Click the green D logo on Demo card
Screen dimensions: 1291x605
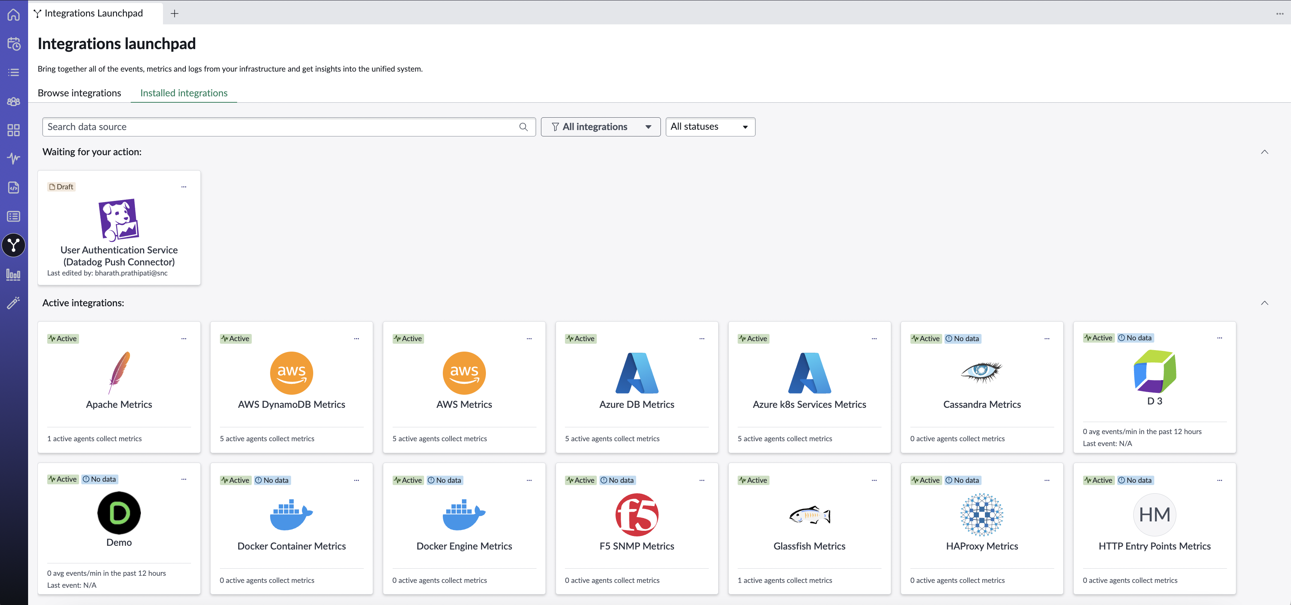119,513
